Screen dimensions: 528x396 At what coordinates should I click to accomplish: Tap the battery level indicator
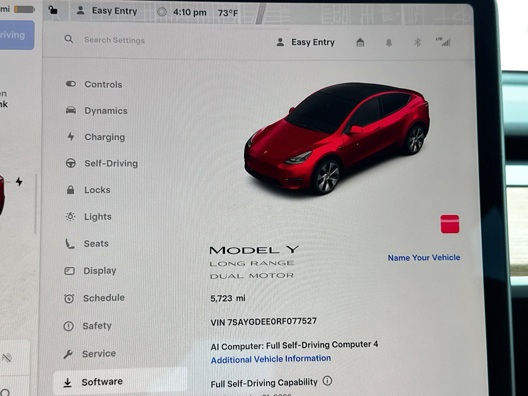pyautogui.click(x=24, y=10)
